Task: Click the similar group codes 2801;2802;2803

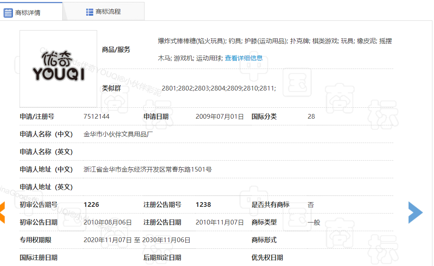Action: tap(219, 88)
